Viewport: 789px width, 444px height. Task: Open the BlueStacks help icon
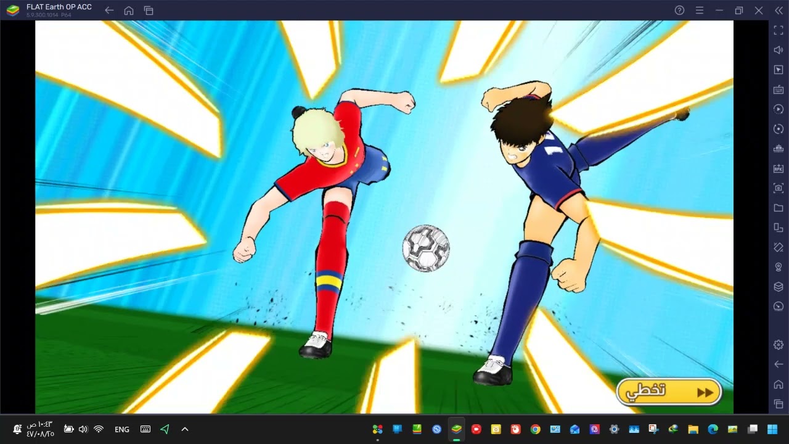click(x=679, y=10)
